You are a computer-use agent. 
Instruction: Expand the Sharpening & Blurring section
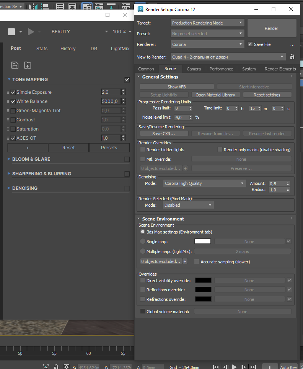pos(9,173)
